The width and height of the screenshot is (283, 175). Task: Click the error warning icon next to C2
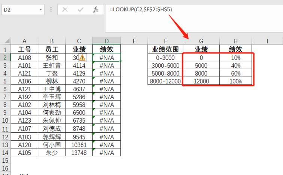(x=82, y=58)
